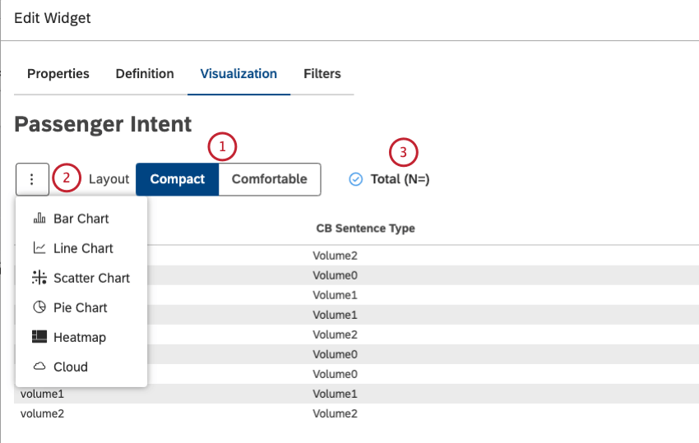Select the Compact layout option

(x=178, y=179)
